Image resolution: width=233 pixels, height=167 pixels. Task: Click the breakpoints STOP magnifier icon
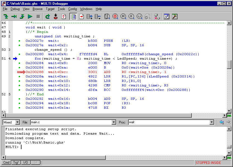(x=115, y=16)
